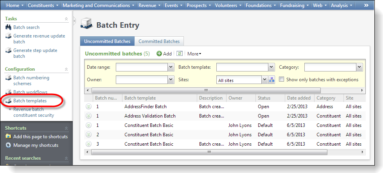Screen dimensions: 383x173
Task: Click the More button
Action: click(x=194, y=54)
